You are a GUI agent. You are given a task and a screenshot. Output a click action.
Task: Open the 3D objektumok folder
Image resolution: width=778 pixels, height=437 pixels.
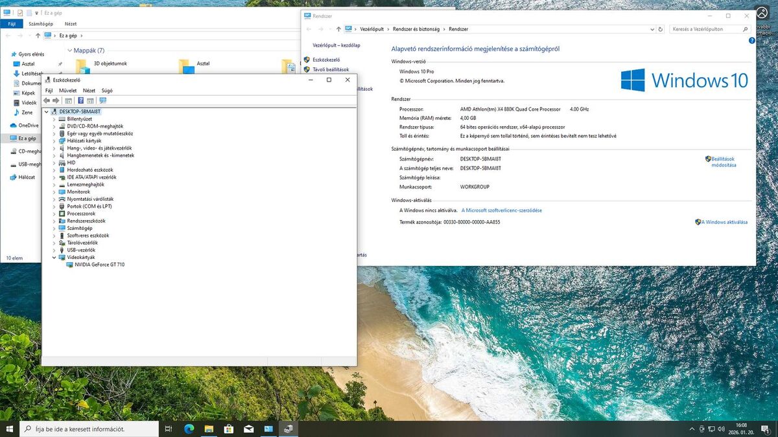[x=102, y=64]
